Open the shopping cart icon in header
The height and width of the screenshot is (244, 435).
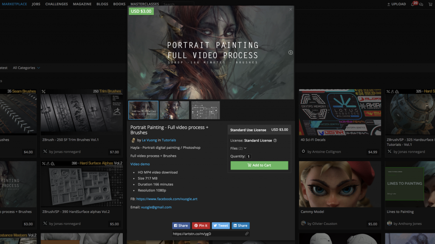pyautogui.click(x=430, y=4)
